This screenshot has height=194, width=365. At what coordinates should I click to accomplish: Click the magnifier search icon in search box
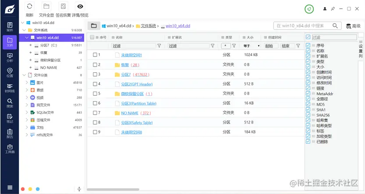[335, 25]
